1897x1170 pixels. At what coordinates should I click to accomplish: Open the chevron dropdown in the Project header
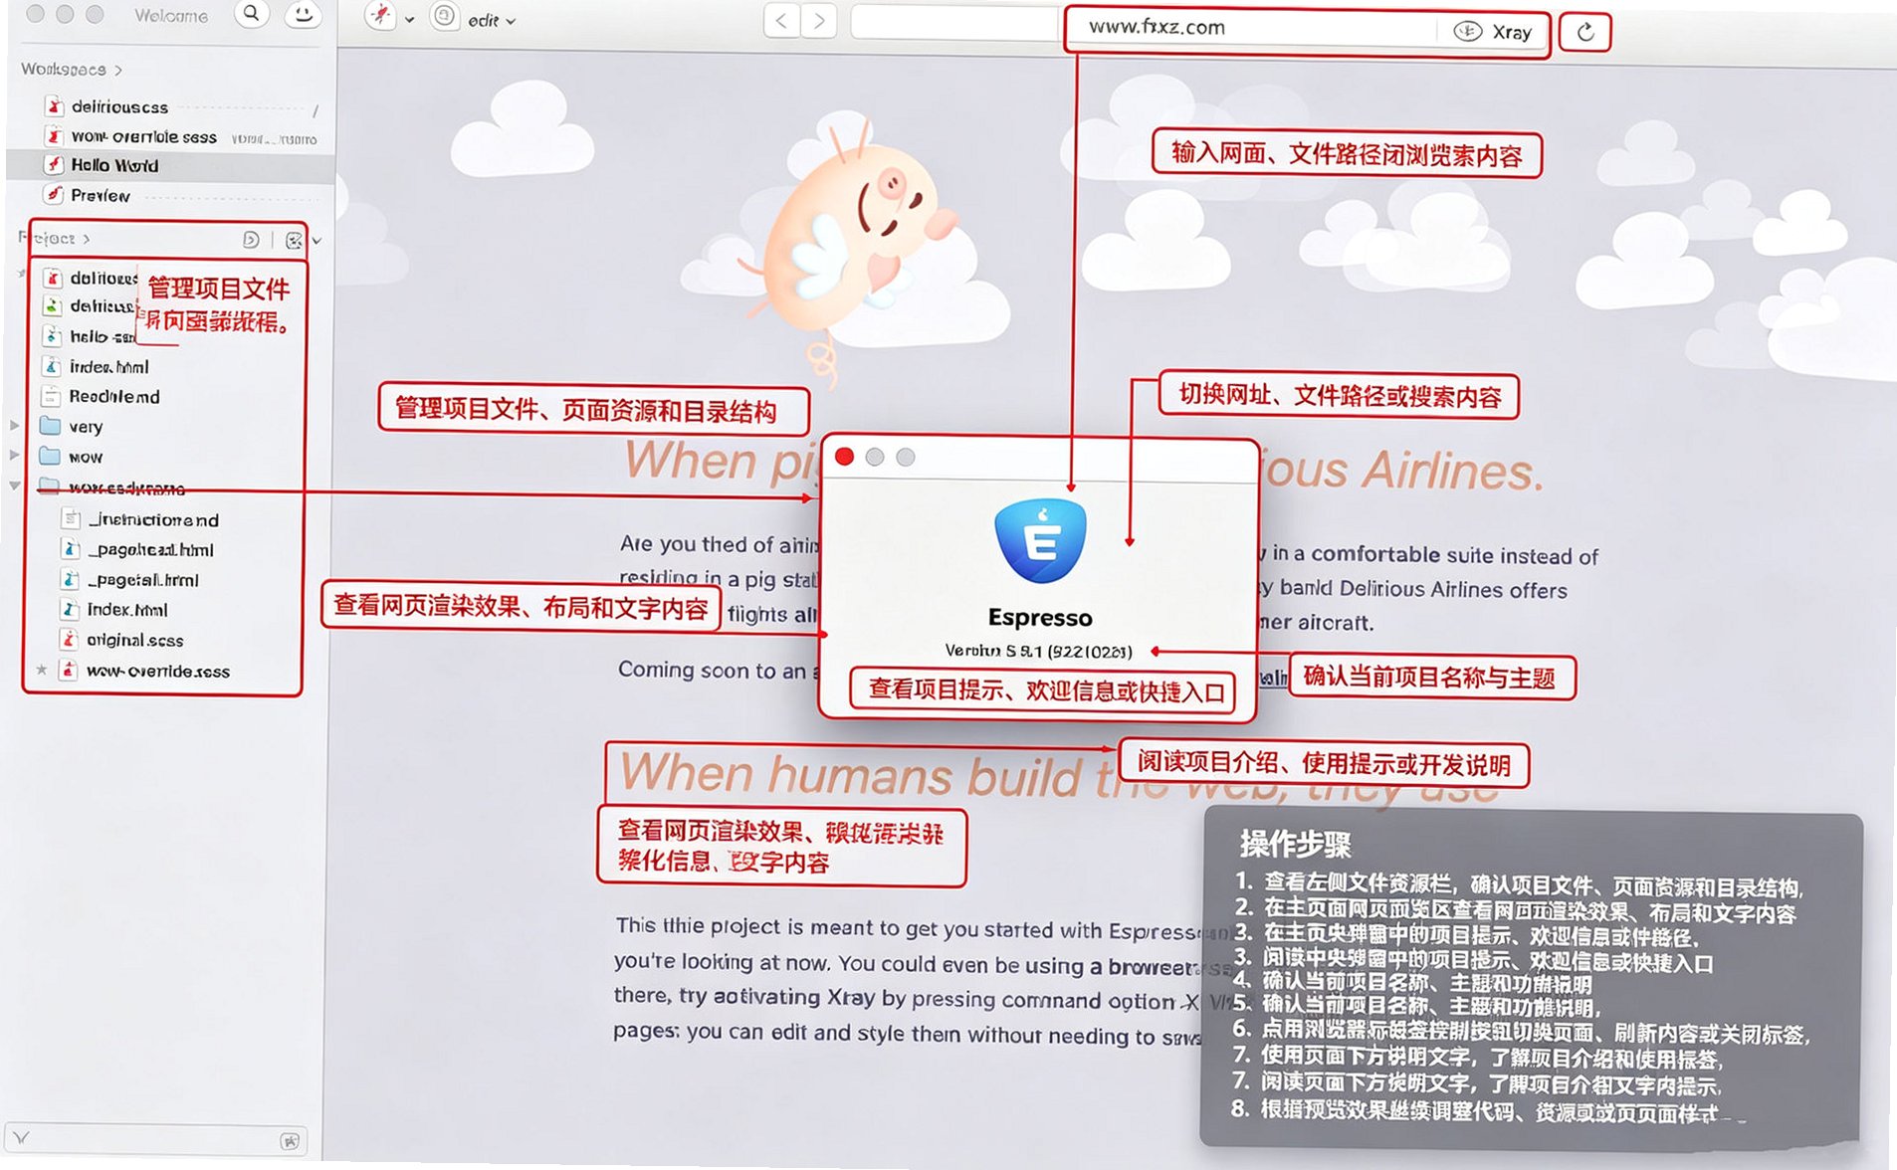(x=316, y=241)
